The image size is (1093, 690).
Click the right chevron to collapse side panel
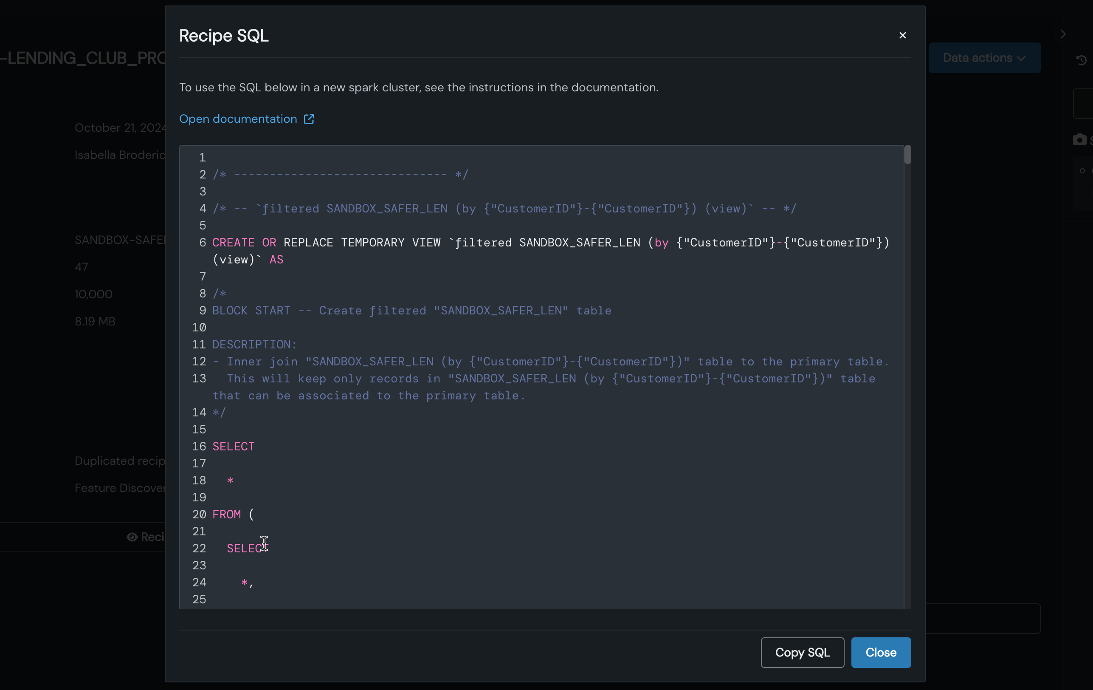pos(1062,34)
